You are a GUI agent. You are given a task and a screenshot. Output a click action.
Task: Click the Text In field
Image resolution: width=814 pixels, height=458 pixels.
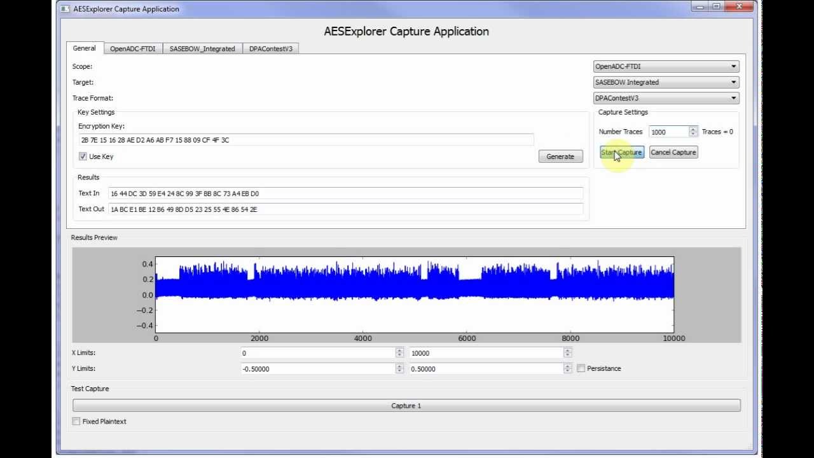tap(345, 193)
